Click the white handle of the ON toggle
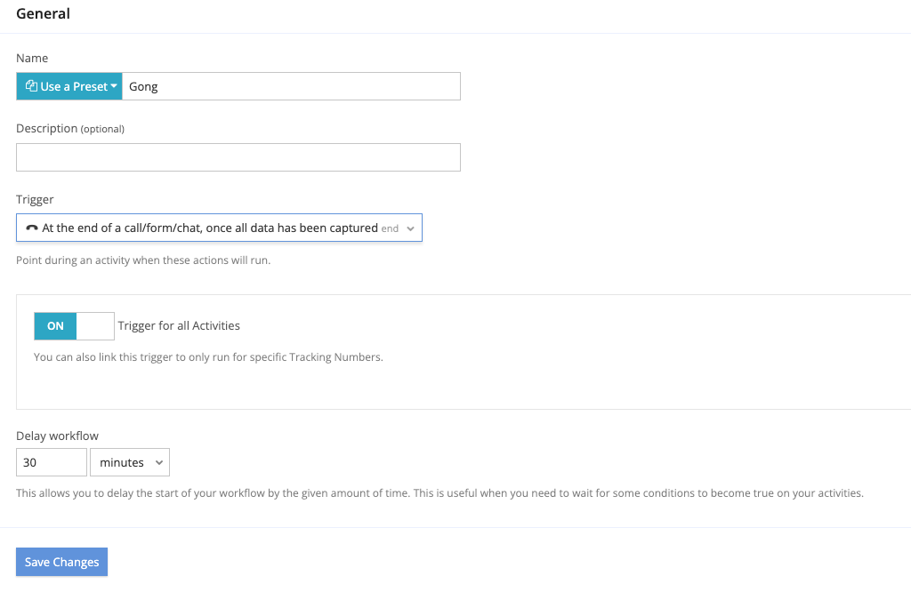 click(95, 326)
